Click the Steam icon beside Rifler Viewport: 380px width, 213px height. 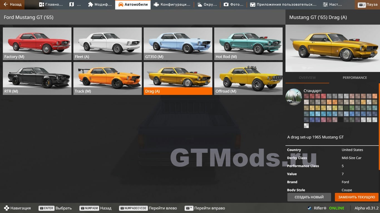point(310,208)
